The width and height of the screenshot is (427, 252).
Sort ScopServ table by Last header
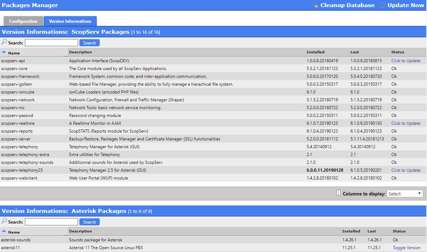[355, 52]
